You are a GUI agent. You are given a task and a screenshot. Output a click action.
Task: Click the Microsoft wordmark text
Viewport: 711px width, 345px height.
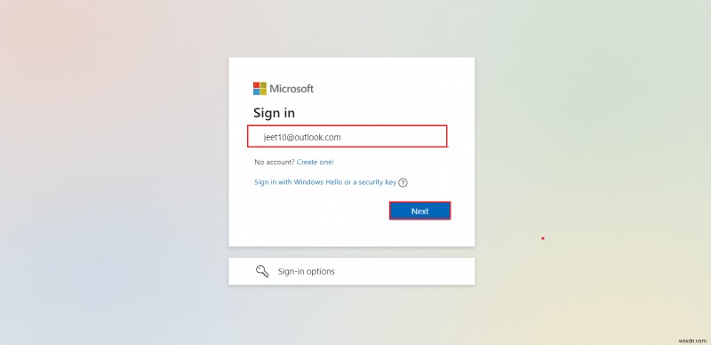[x=292, y=89]
